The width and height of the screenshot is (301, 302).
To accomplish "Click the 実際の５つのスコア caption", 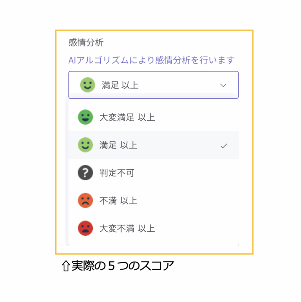I will coord(123,266).
